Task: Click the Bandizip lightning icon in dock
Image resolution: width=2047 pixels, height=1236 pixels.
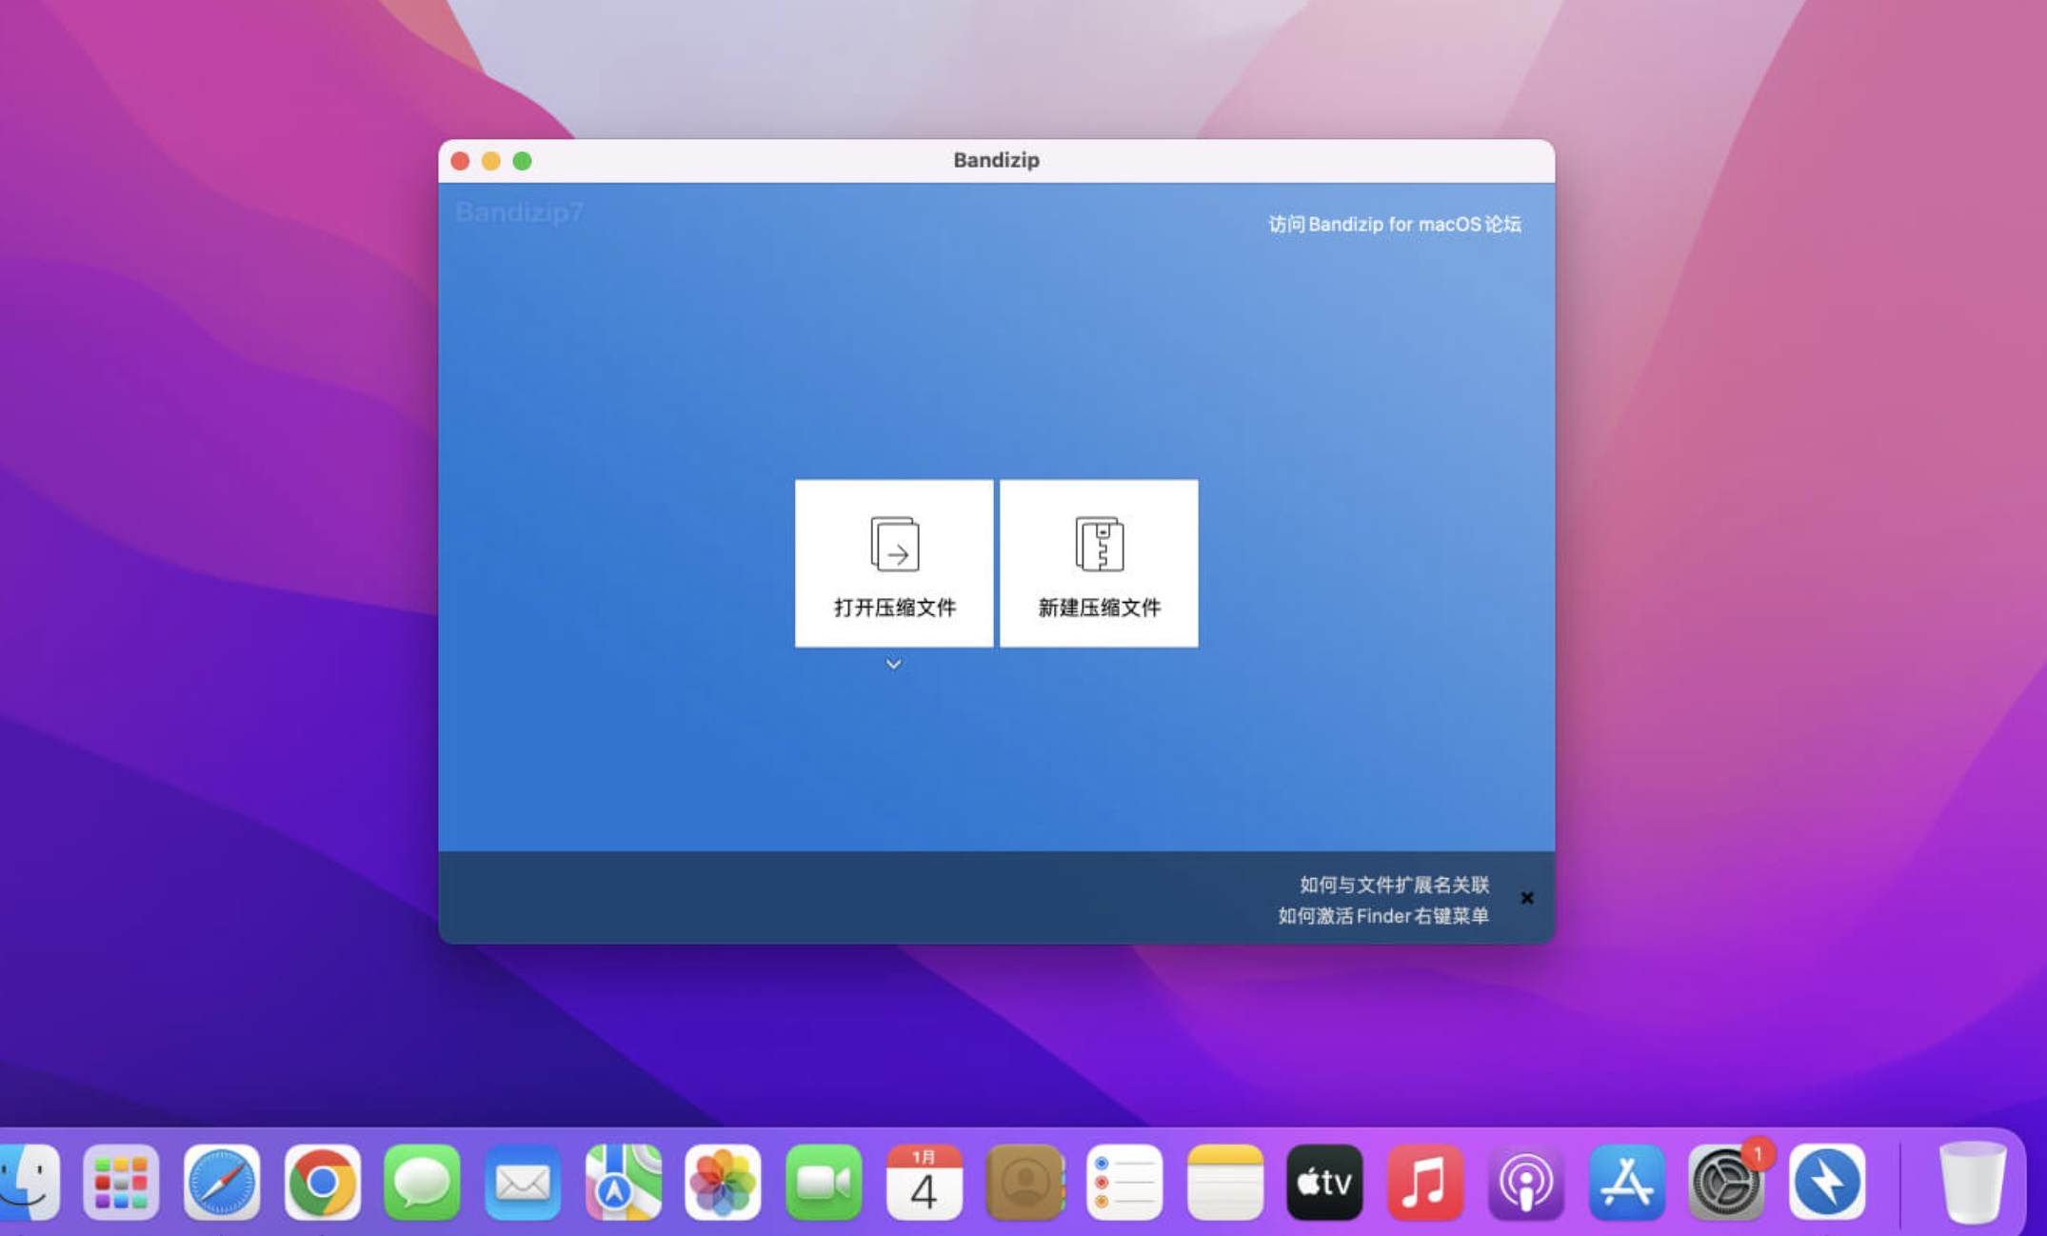Action: click(1826, 1183)
